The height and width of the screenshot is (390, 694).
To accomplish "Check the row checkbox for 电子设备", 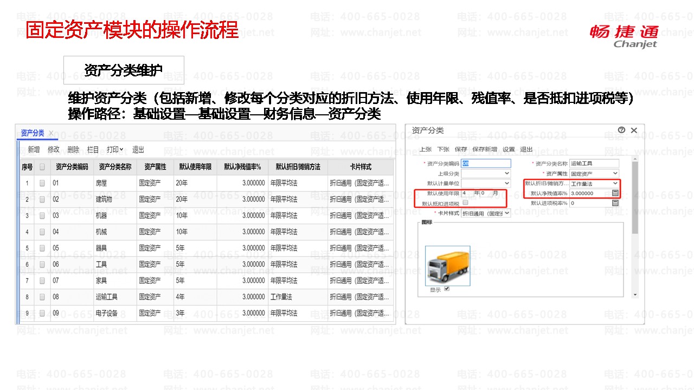I will click(x=42, y=314).
